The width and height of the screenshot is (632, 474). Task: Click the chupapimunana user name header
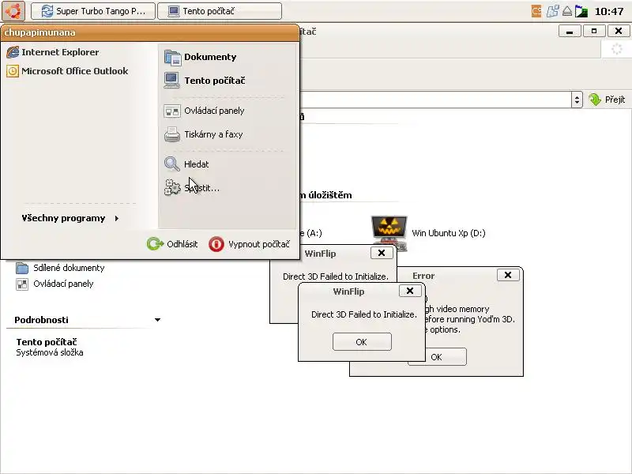click(40, 32)
